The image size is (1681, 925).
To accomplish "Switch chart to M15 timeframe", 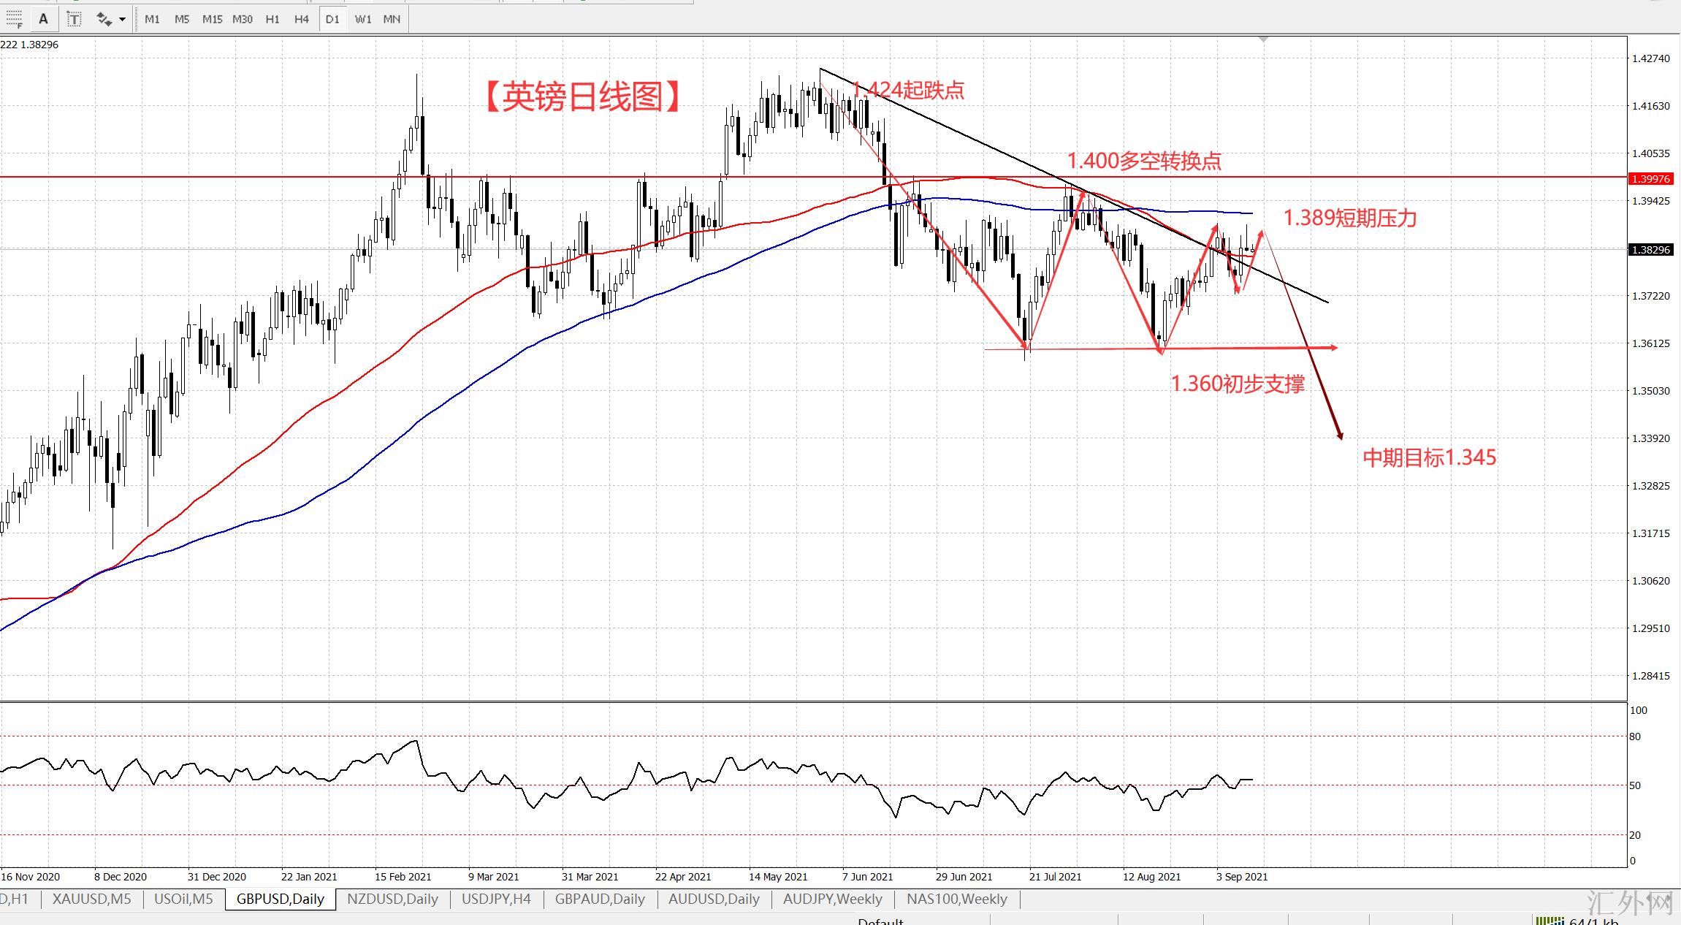I will [212, 19].
